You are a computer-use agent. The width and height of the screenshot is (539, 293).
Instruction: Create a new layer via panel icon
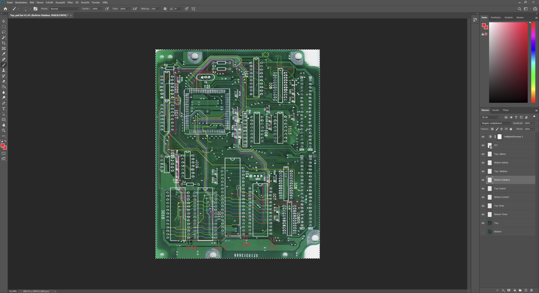(x=526, y=290)
